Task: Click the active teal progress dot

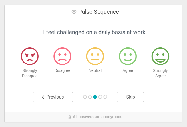Action: 95,97
